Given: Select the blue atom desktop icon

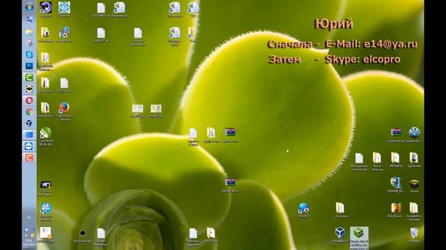Looking at the screenshot, I should (x=64, y=8).
